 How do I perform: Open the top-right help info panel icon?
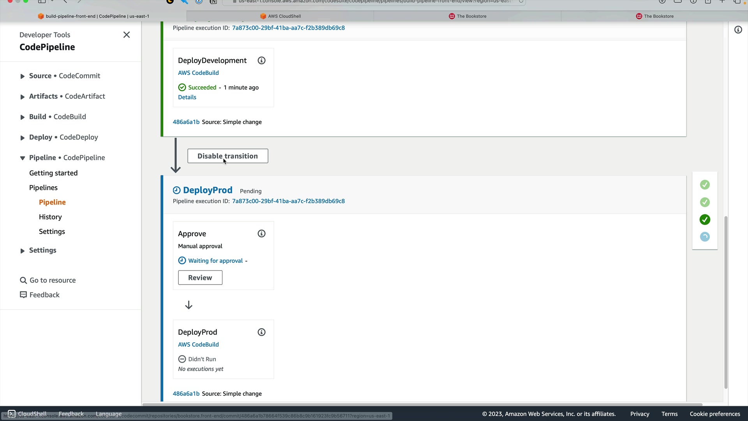point(738,30)
